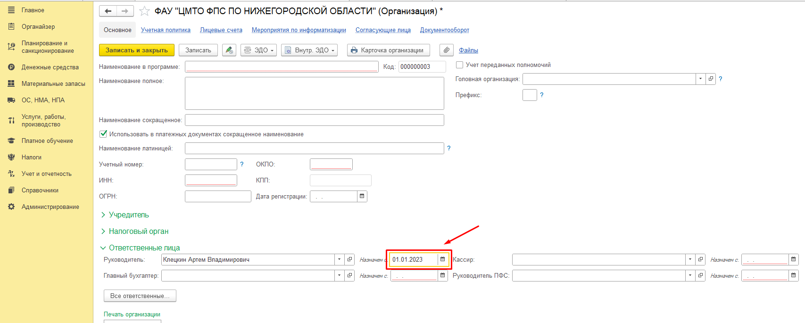
Task: Open Платное обучение section icon
Action: pos(11,141)
